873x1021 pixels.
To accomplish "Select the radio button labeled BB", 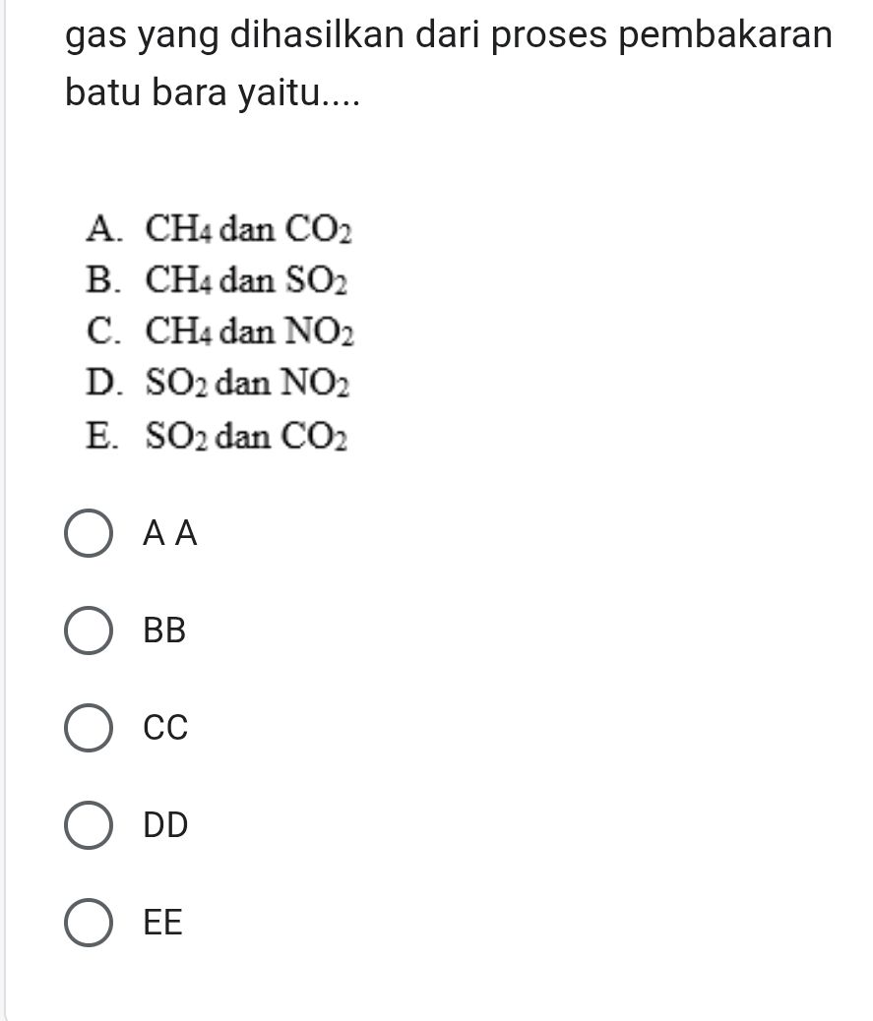I will [88, 630].
